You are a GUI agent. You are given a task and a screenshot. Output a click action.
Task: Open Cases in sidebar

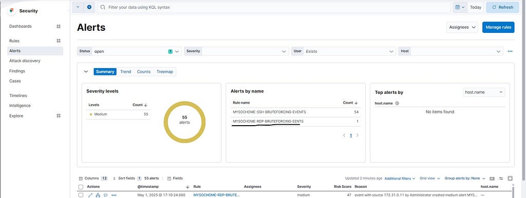click(15, 81)
